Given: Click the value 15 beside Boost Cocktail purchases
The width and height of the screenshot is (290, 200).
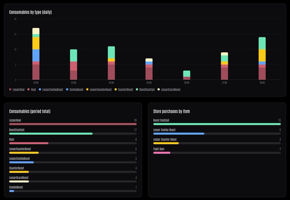Looking at the screenshot, I should pos(279,120).
